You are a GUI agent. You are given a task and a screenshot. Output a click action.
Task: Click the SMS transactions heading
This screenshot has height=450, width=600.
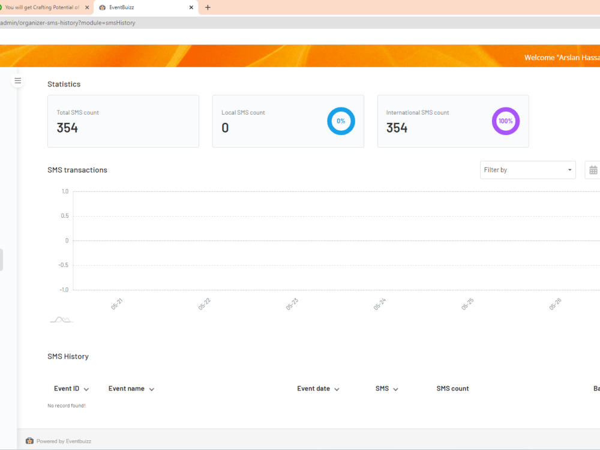coord(77,170)
